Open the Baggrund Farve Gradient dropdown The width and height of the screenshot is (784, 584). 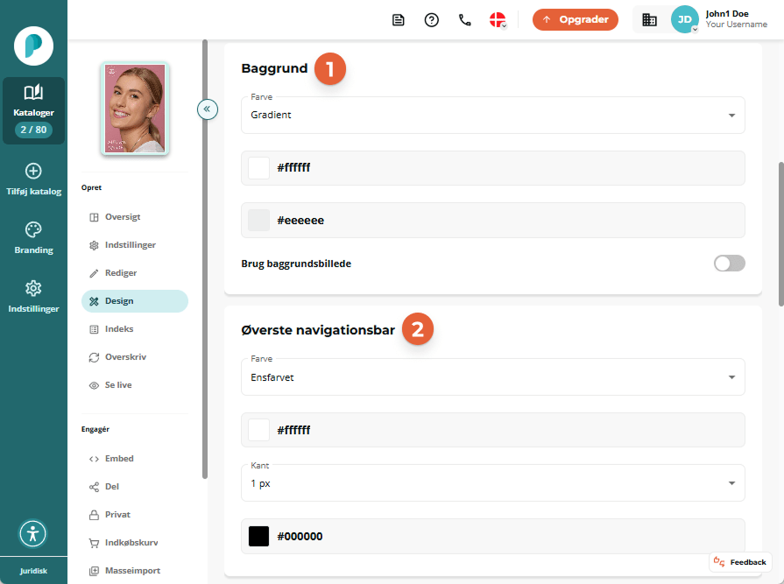(x=493, y=115)
